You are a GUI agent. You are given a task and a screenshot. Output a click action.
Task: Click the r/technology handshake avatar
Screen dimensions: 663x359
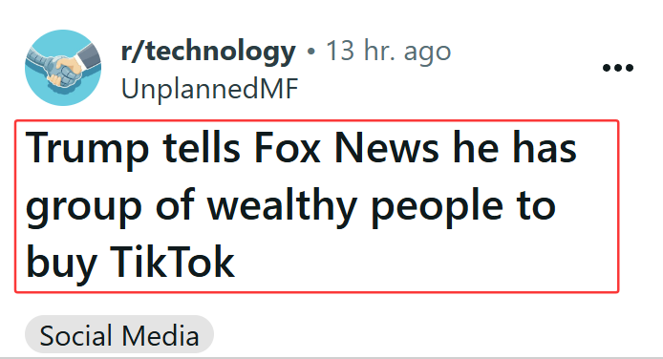coord(63,68)
